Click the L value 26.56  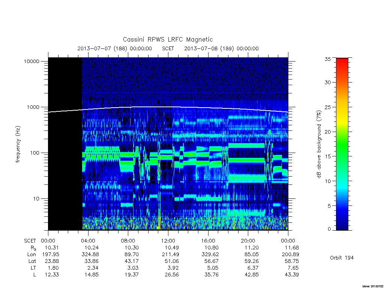pos(171,275)
